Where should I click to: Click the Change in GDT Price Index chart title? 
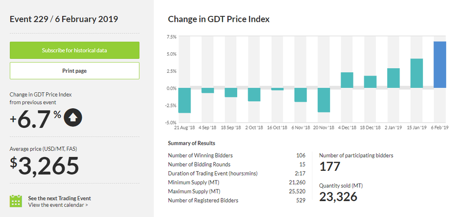219,19
